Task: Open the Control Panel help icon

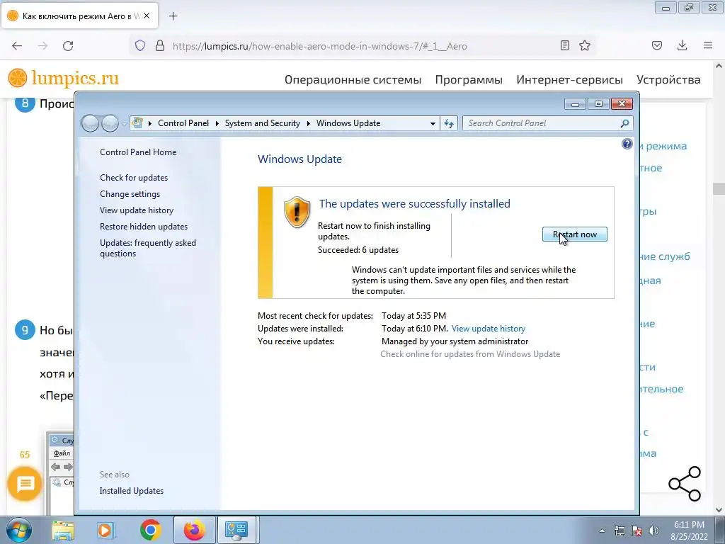Action: tap(627, 144)
